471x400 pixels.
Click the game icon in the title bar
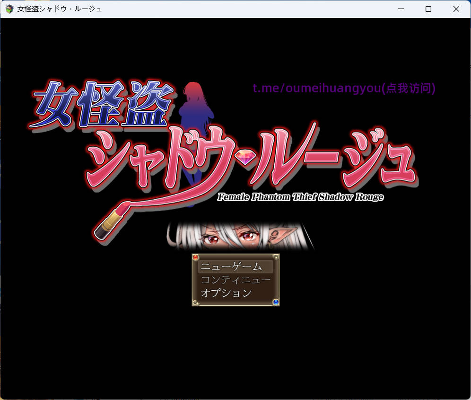(9, 9)
